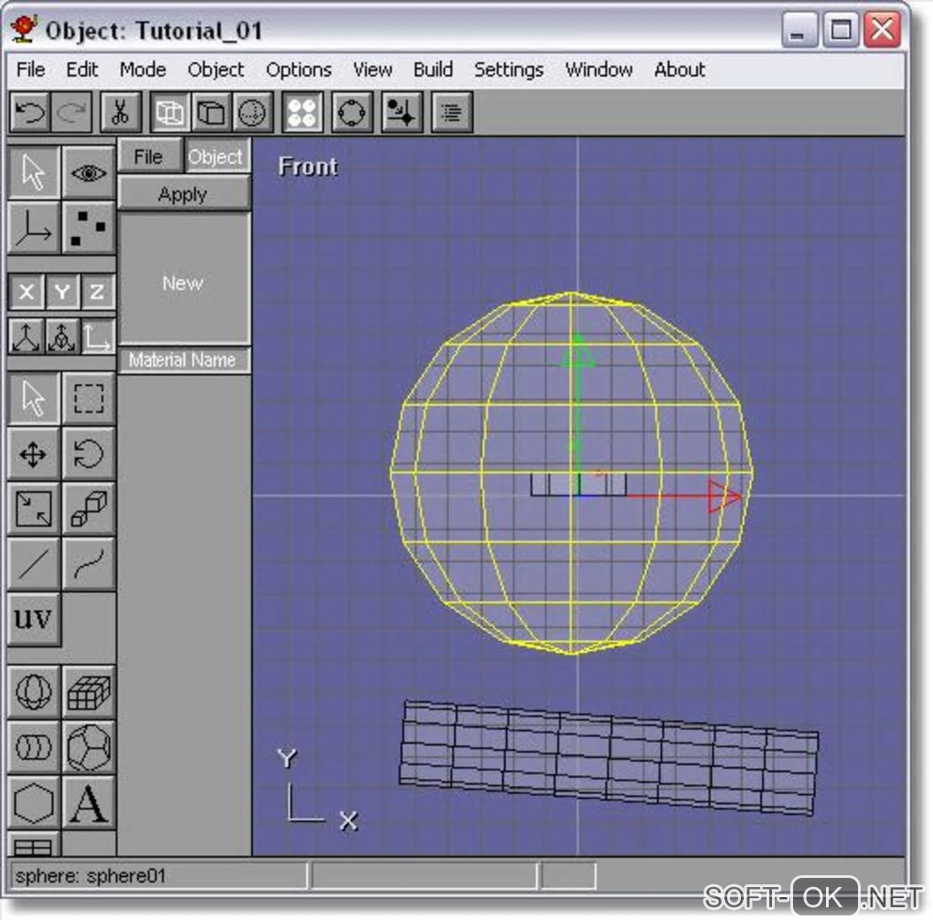Click the status text sphere: sphere01
The width and height of the screenshot is (933, 920).
click(x=91, y=876)
